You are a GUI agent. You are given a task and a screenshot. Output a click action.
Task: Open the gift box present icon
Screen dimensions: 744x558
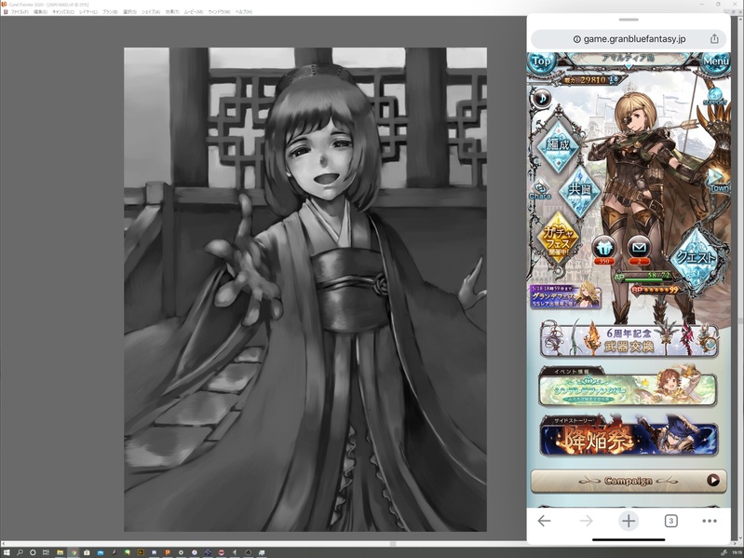click(604, 249)
